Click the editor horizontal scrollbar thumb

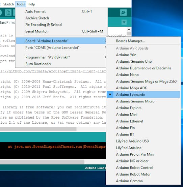pyautogui.click(x=38, y=129)
